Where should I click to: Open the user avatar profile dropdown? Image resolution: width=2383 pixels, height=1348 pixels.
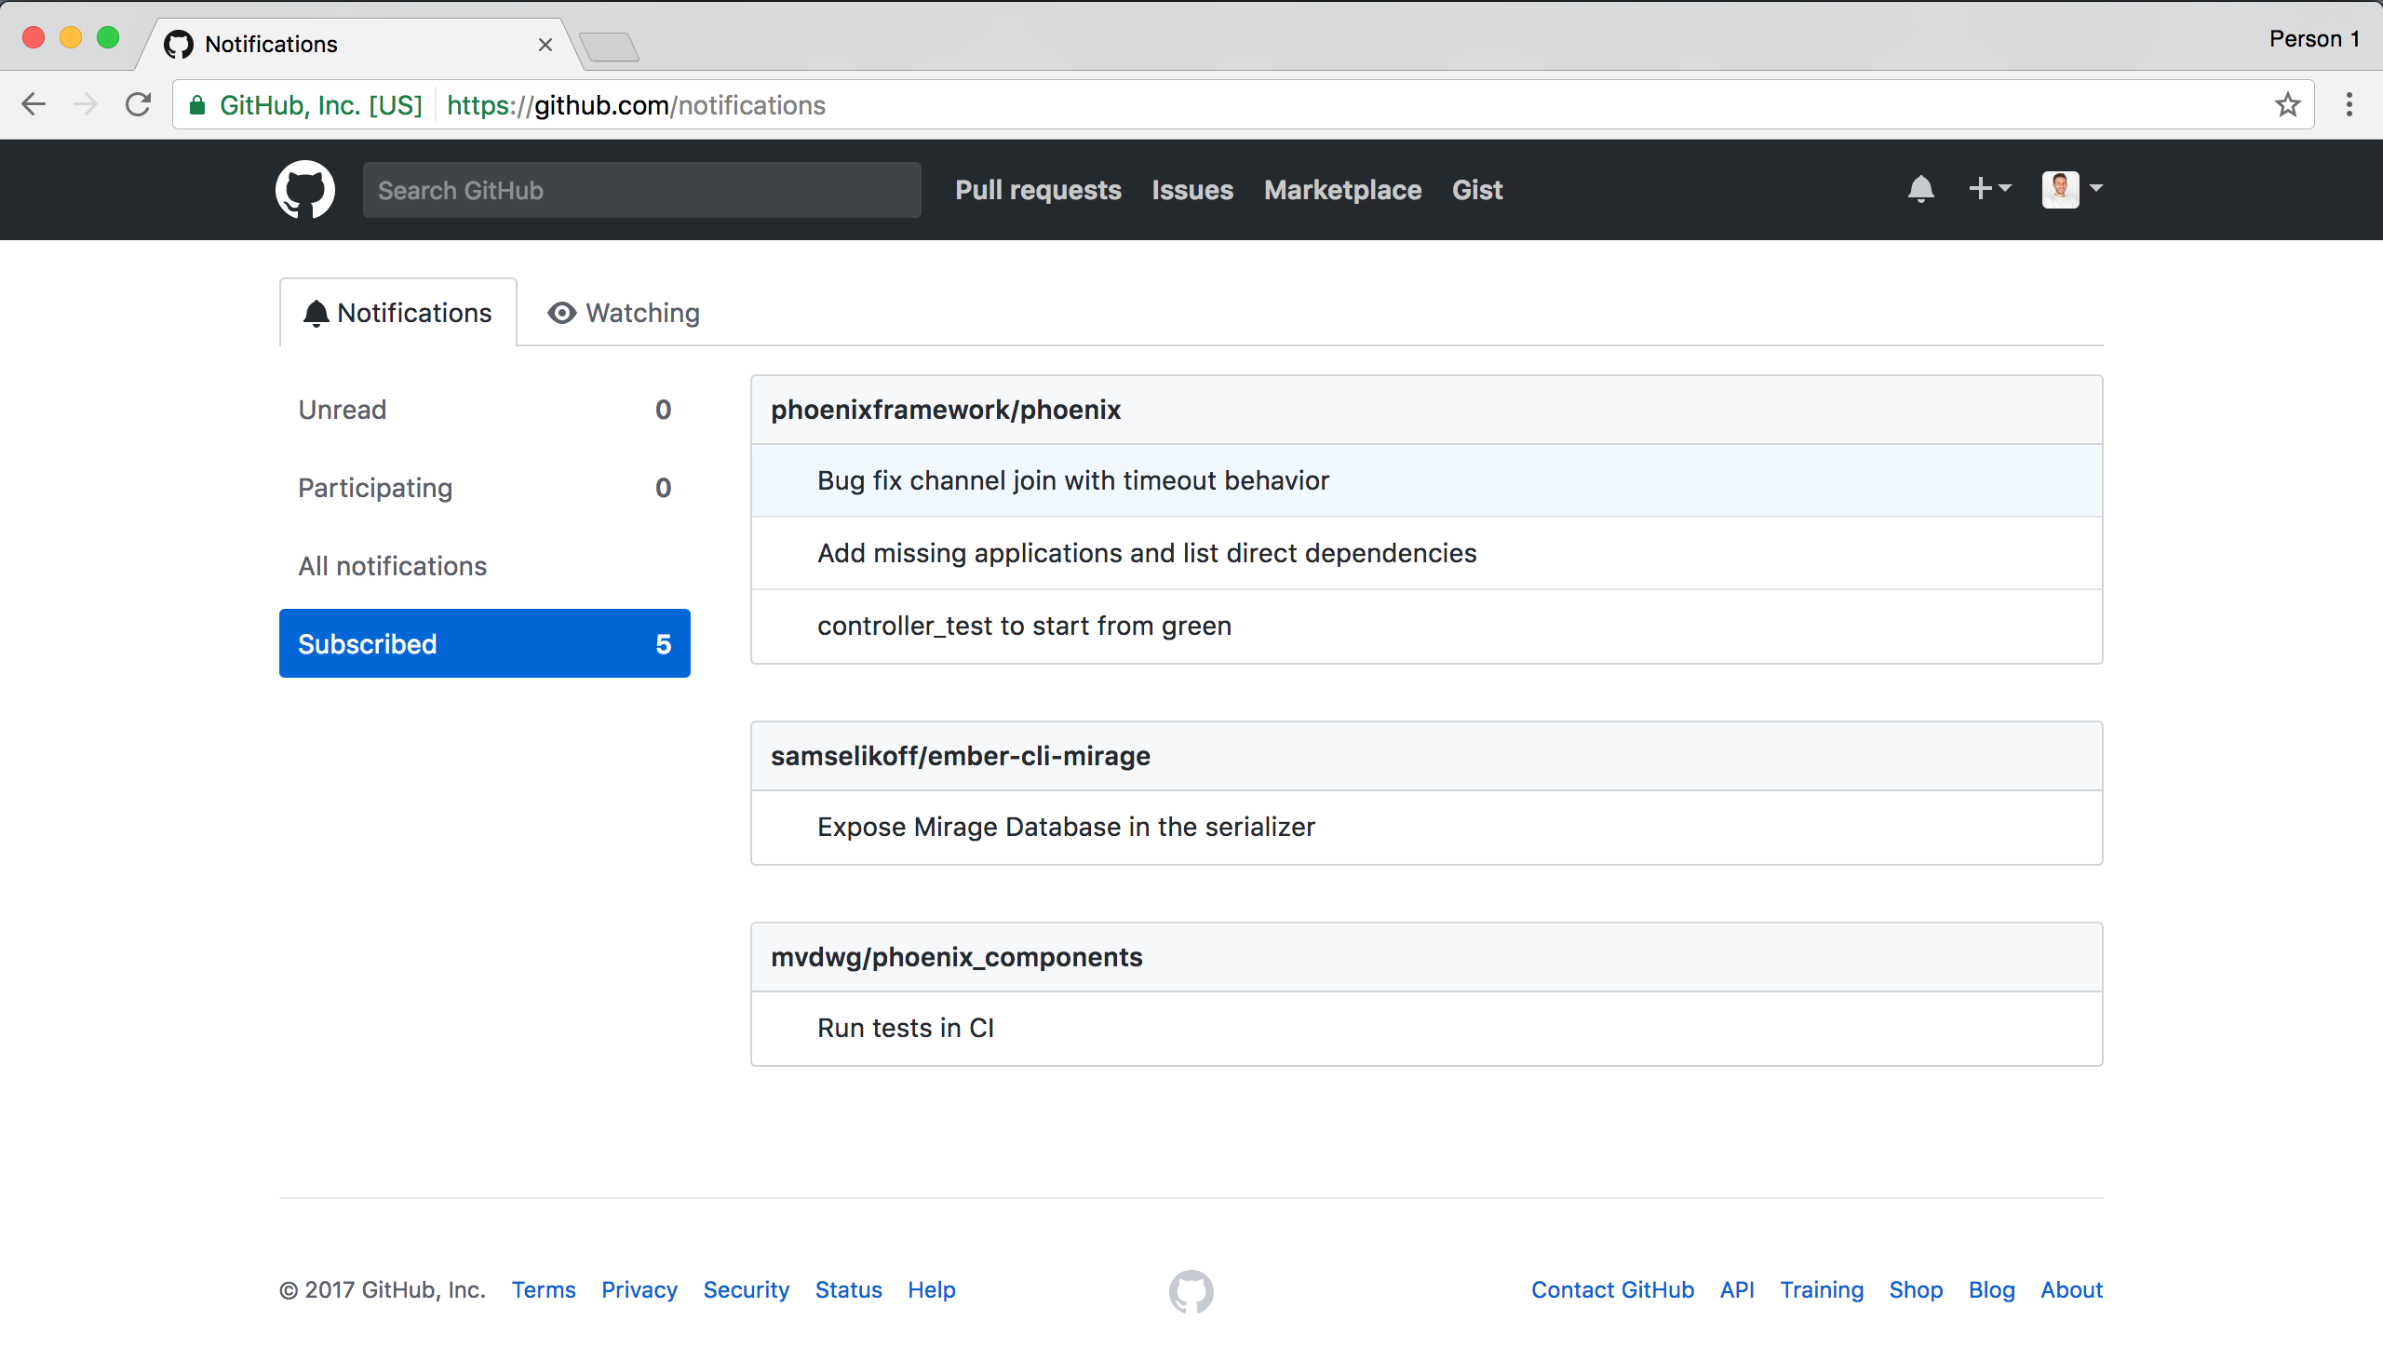pos(2071,189)
